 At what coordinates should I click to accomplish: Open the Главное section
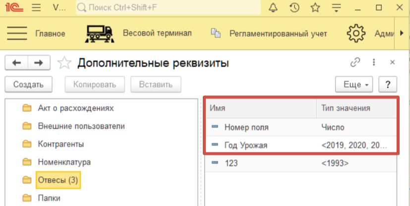point(50,33)
